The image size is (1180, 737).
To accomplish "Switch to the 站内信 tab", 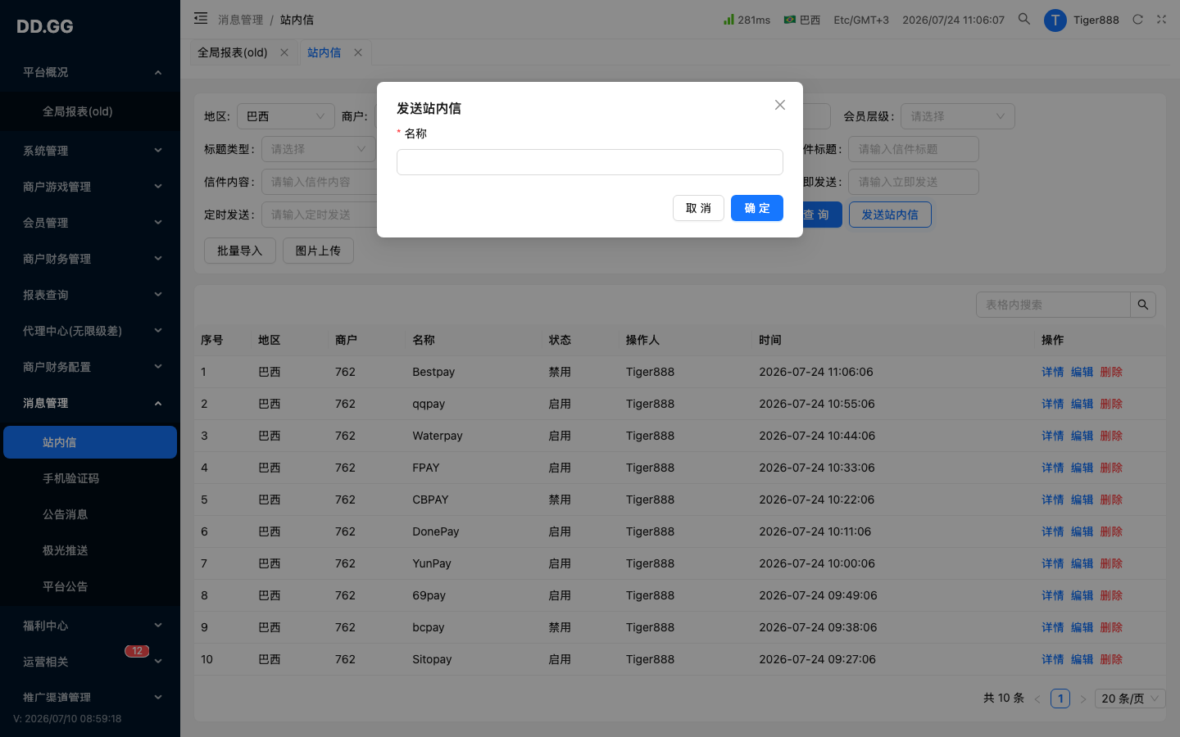I will click(x=324, y=52).
